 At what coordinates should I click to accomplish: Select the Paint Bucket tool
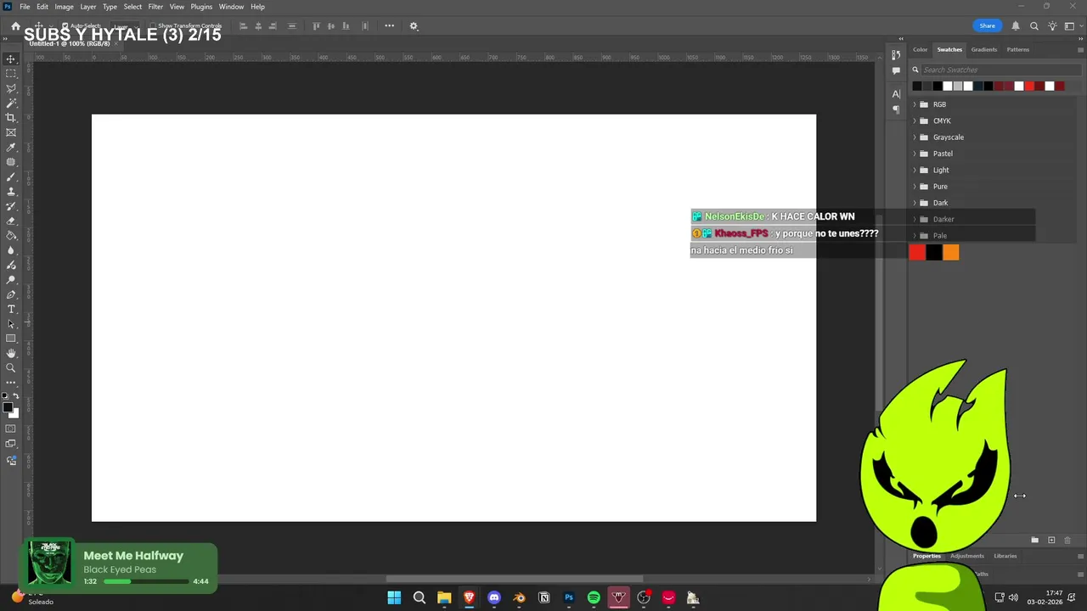tap(11, 236)
